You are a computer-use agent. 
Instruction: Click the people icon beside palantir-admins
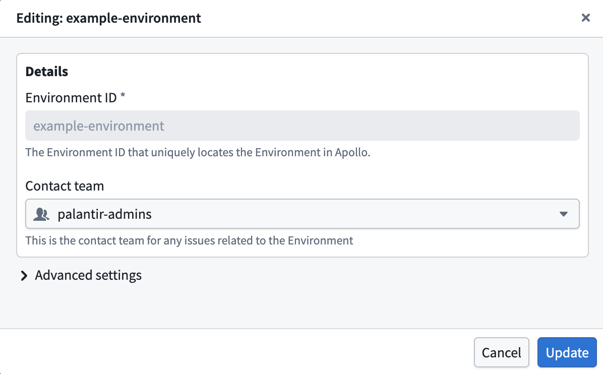tap(41, 214)
